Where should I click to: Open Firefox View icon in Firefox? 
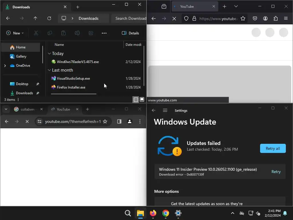[164, 7]
